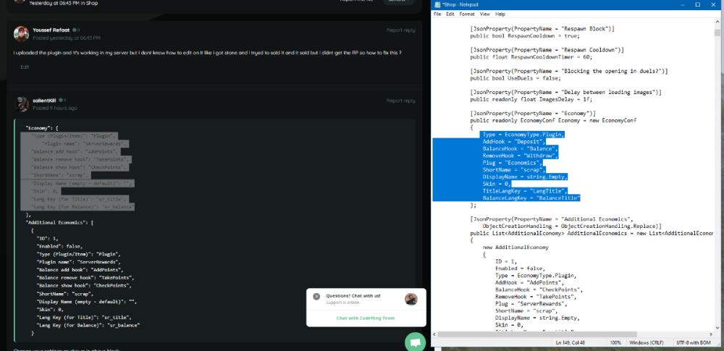Click Youssef Refaat's profile avatar

22,33
